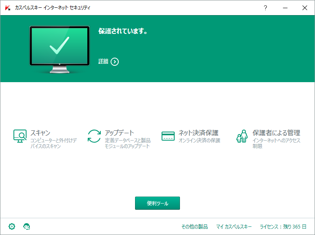This screenshot has width=315, height=235.
Task: Click the コンピューターと外付けデバイスのスキャン description
Action: pyautogui.click(x=53, y=143)
